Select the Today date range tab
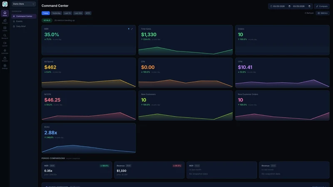The width and height of the screenshot is (333, 187). 46,13
